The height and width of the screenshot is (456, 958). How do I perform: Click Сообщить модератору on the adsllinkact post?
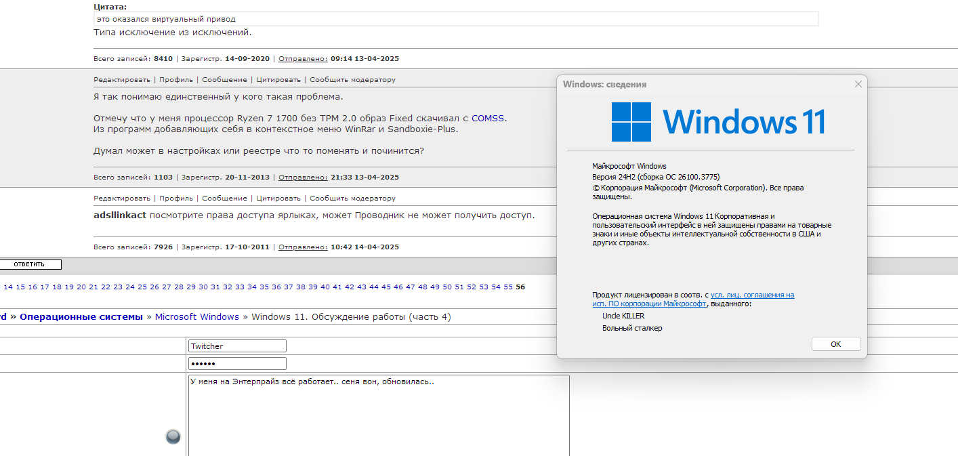point(353,199)
